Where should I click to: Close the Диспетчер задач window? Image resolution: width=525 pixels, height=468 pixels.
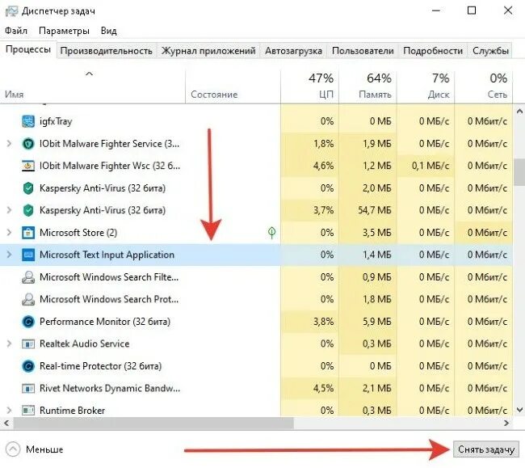[x=508, y=11]
